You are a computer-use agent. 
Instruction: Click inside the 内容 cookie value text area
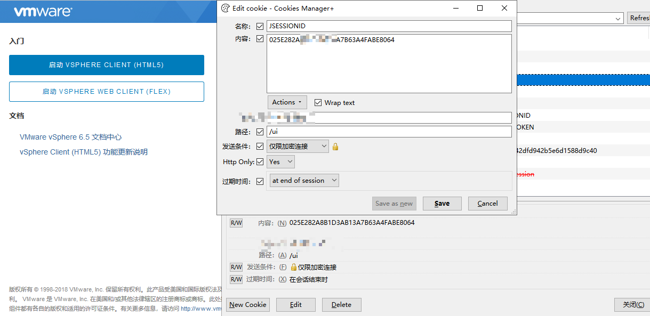pos(389,64)
